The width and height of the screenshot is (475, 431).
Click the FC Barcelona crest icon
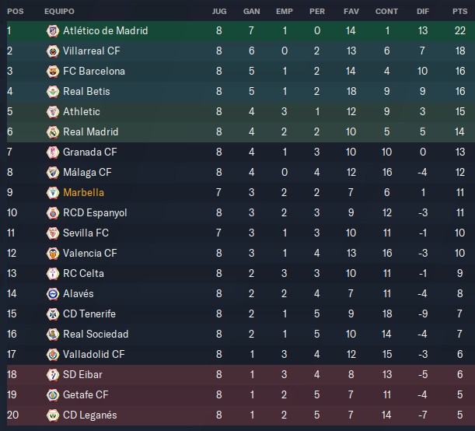53,72
